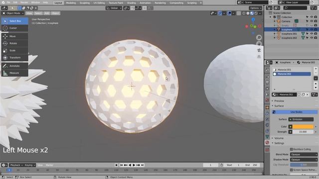Choose the Annotate tool
Image resolution: width=319 pixels, height=179 pixels.
click(x=14, y=66)
